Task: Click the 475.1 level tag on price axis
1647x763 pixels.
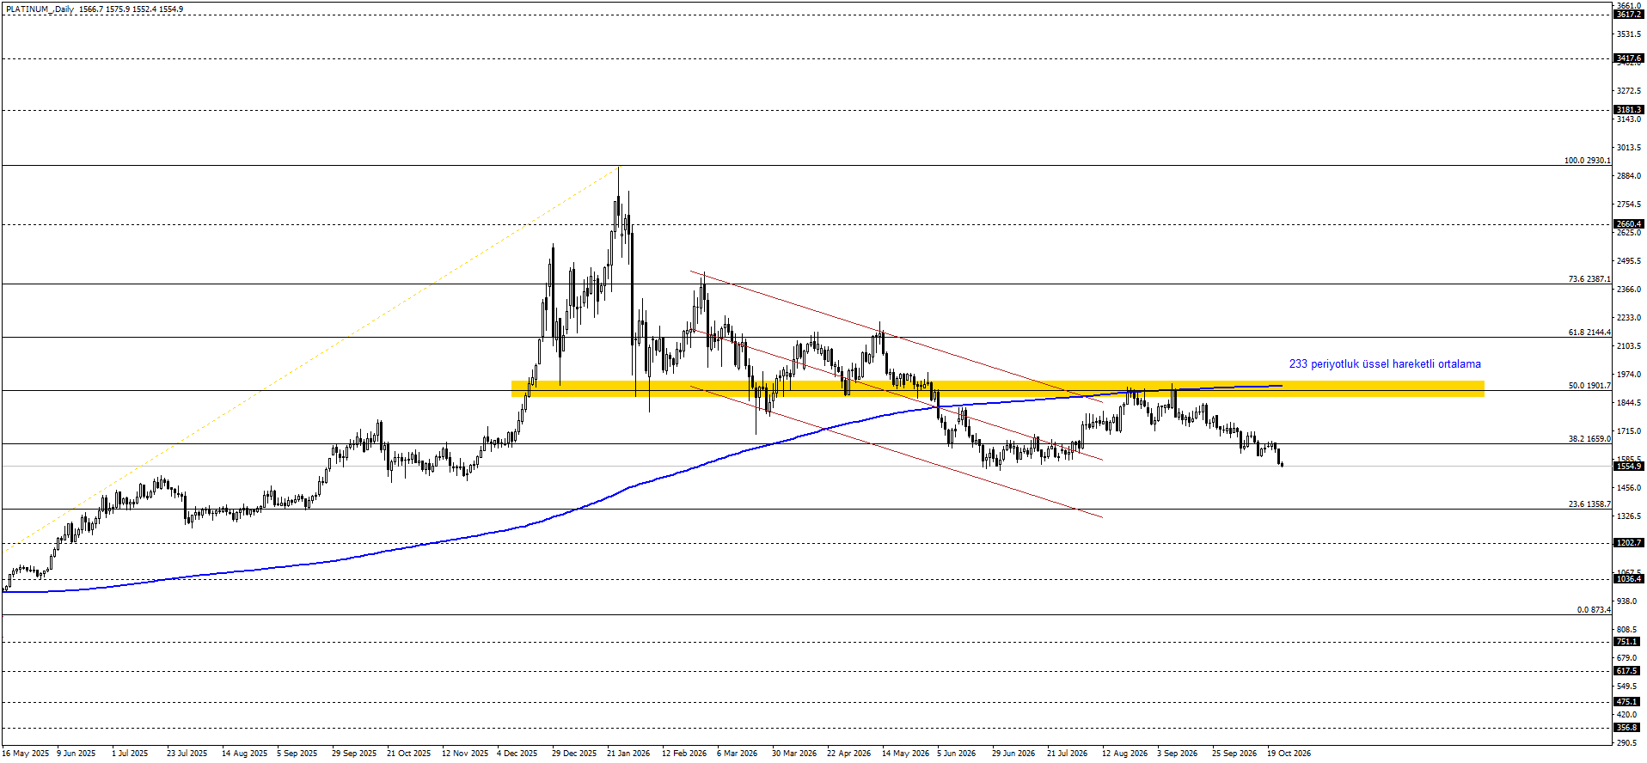Action: point(1627,702)
